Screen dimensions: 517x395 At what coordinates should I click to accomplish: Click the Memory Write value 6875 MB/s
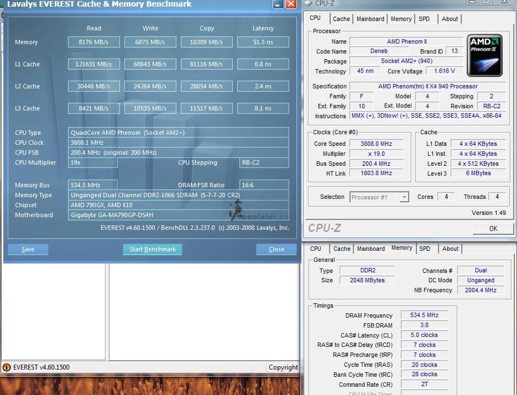[x=150, y=42]
